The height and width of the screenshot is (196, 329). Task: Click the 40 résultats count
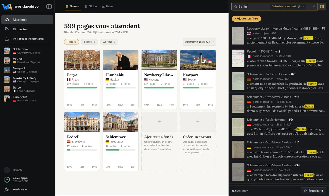(240, 191)
